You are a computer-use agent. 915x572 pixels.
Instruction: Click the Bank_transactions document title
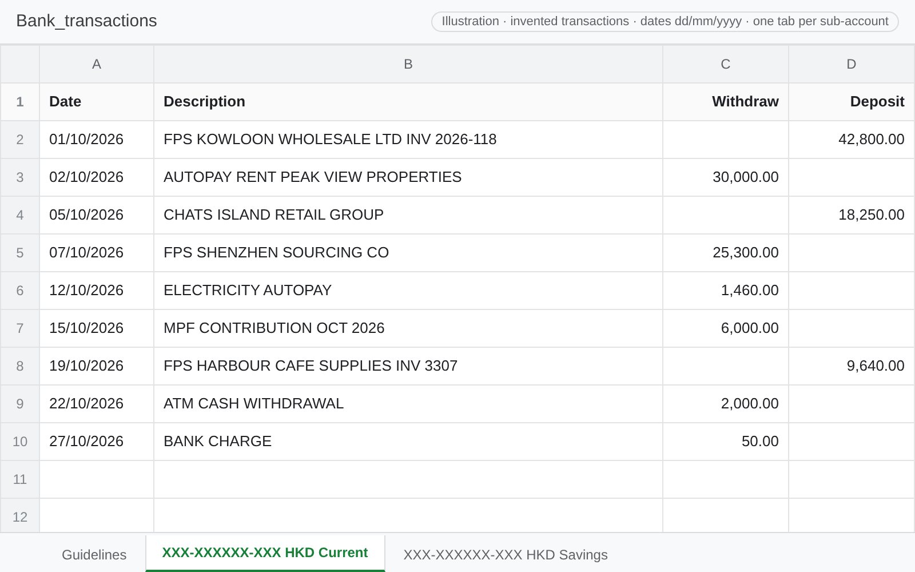tap(86, 21)
